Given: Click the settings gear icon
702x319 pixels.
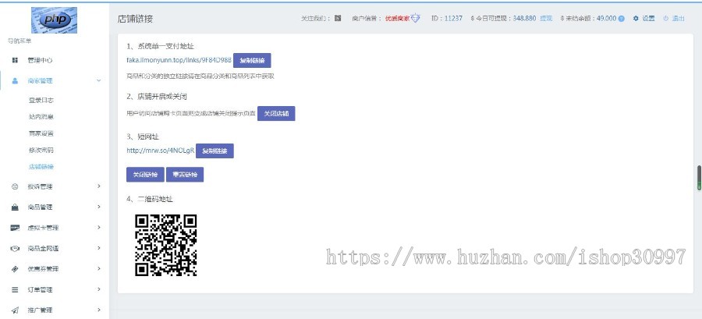Looking at the screenshot, I should coord(636,19).
